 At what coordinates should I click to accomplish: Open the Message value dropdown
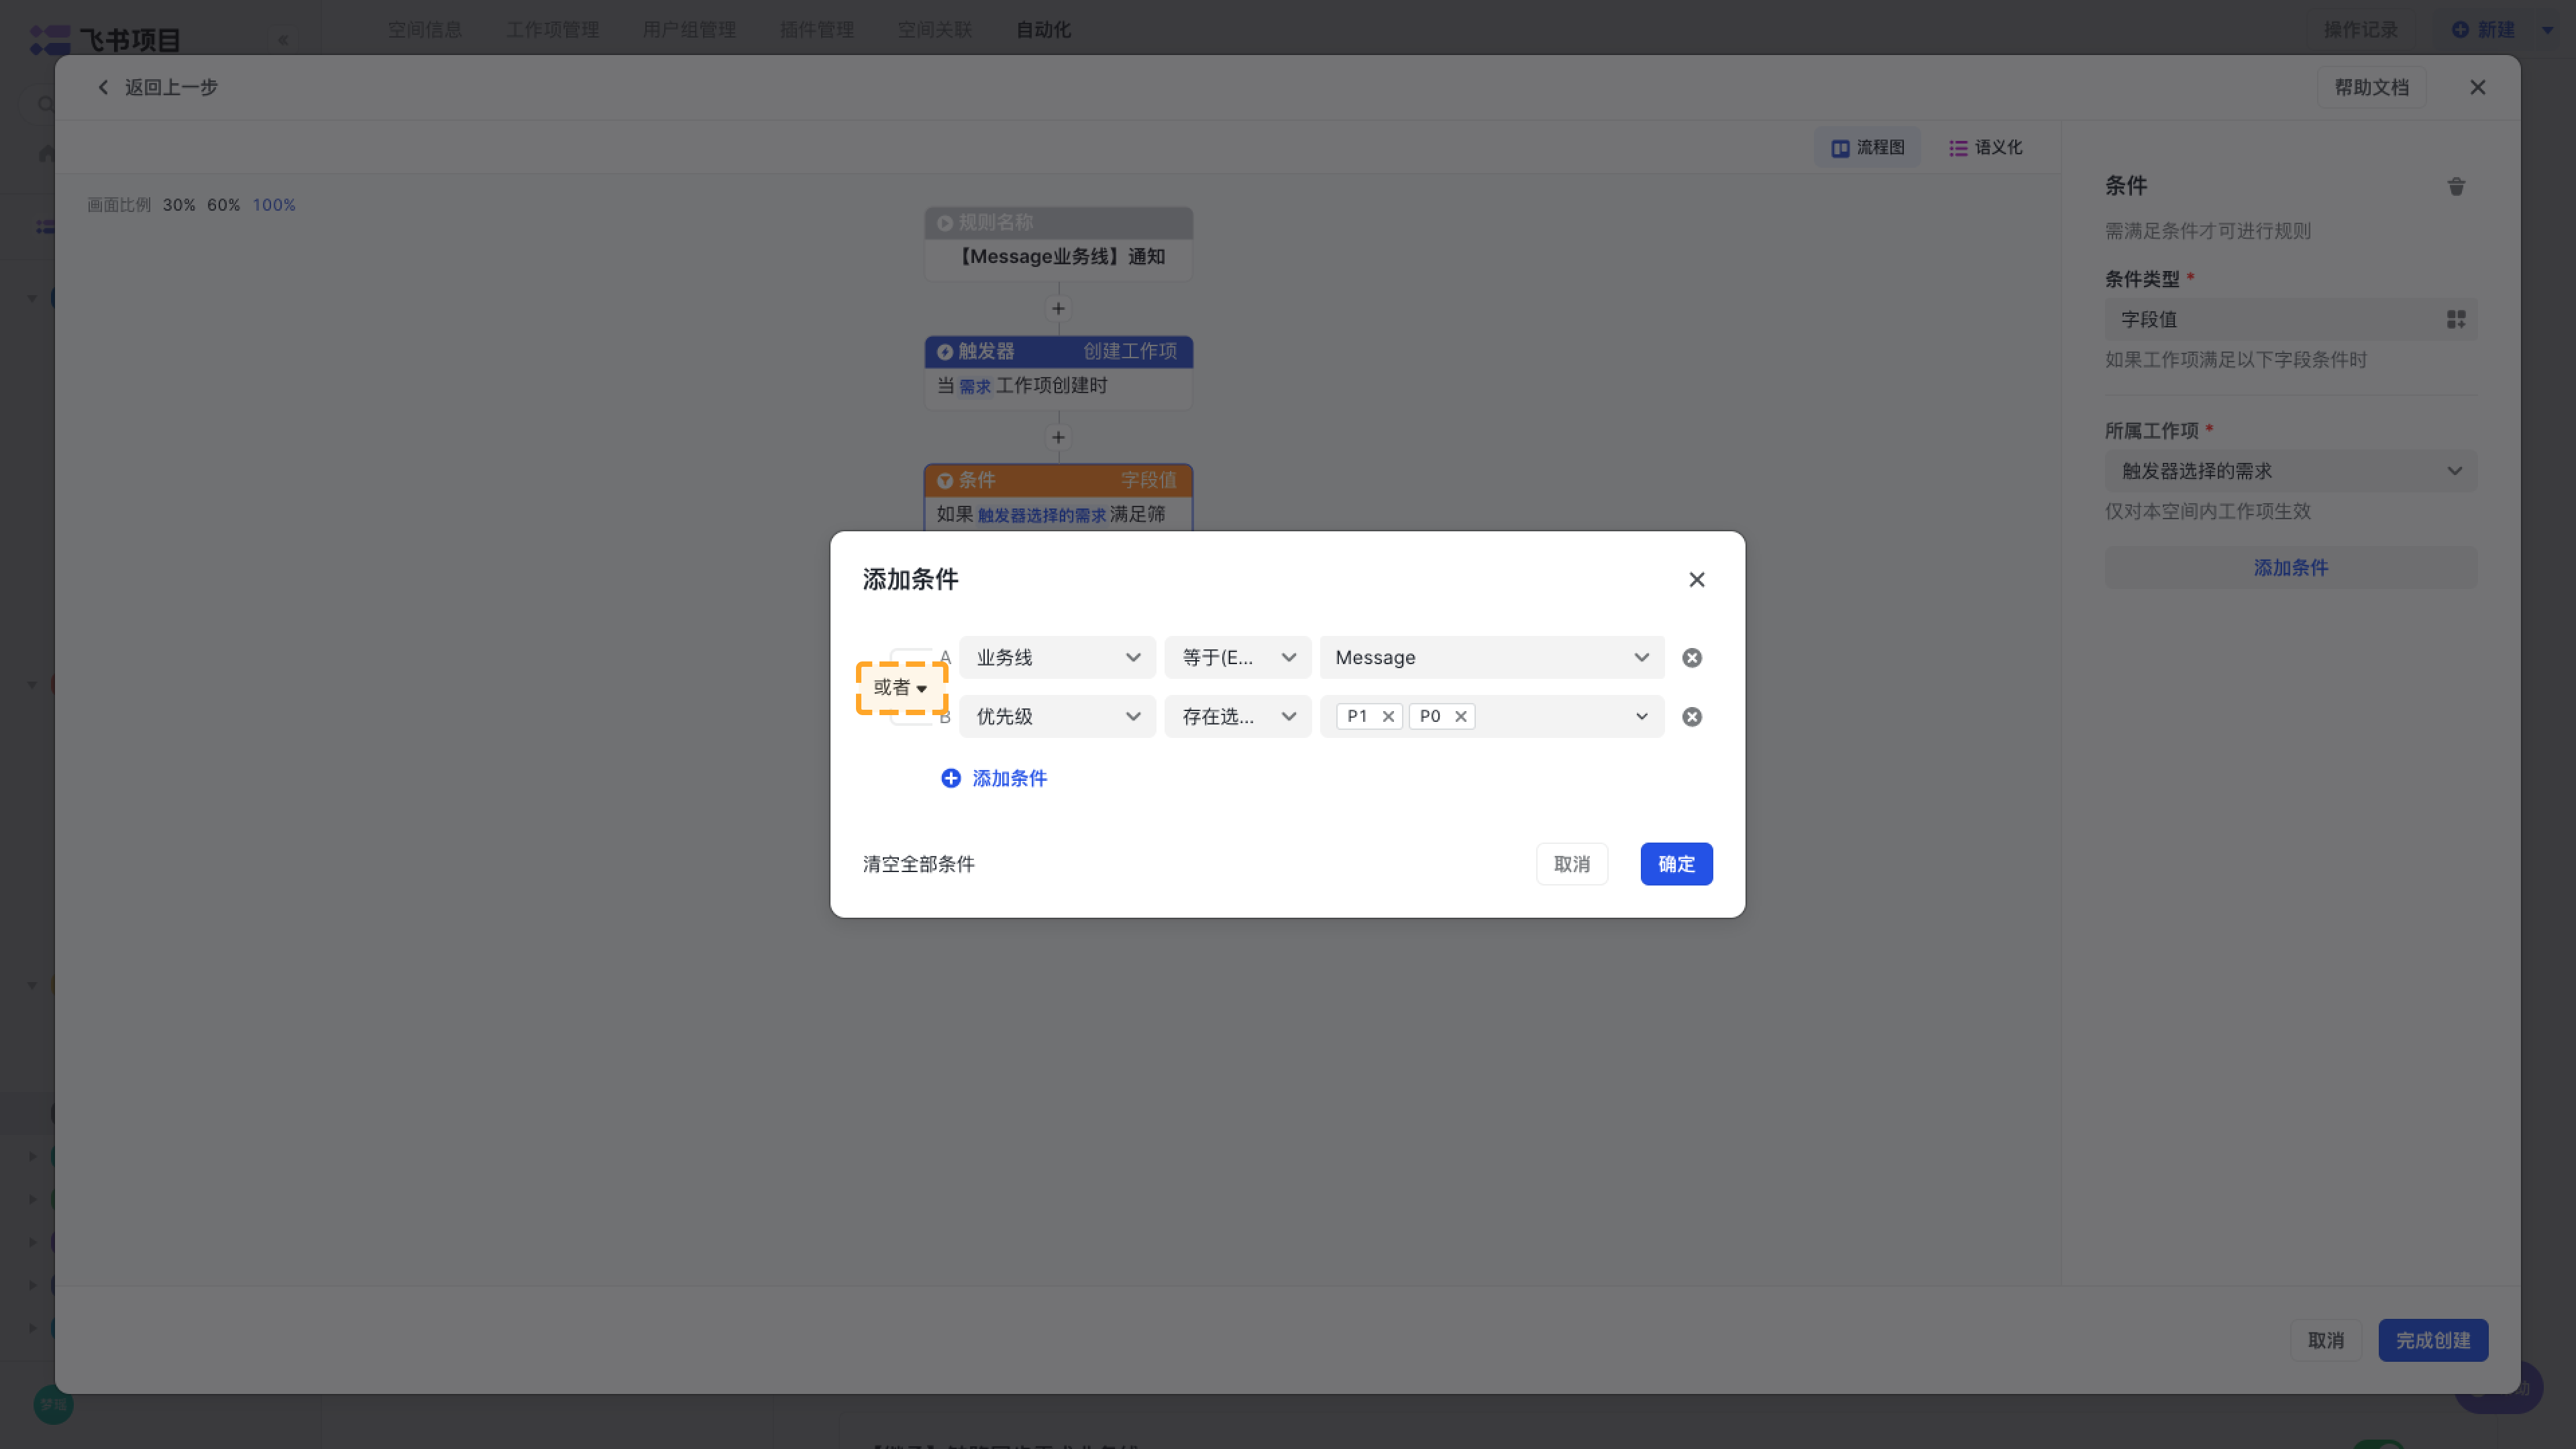click(1491, 658)
